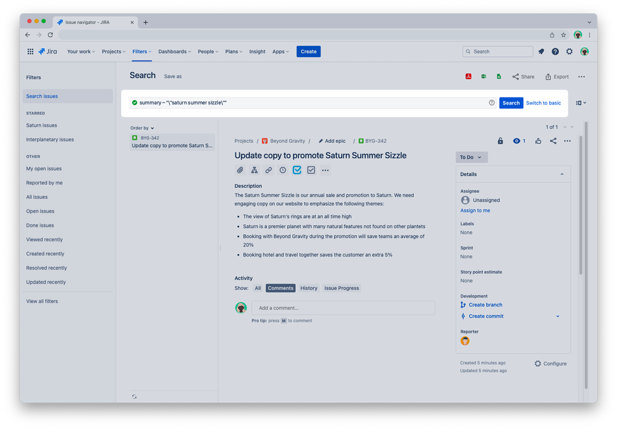Click the Export button
This screenshot has width=617, height=429.
[x=557, y=77]
